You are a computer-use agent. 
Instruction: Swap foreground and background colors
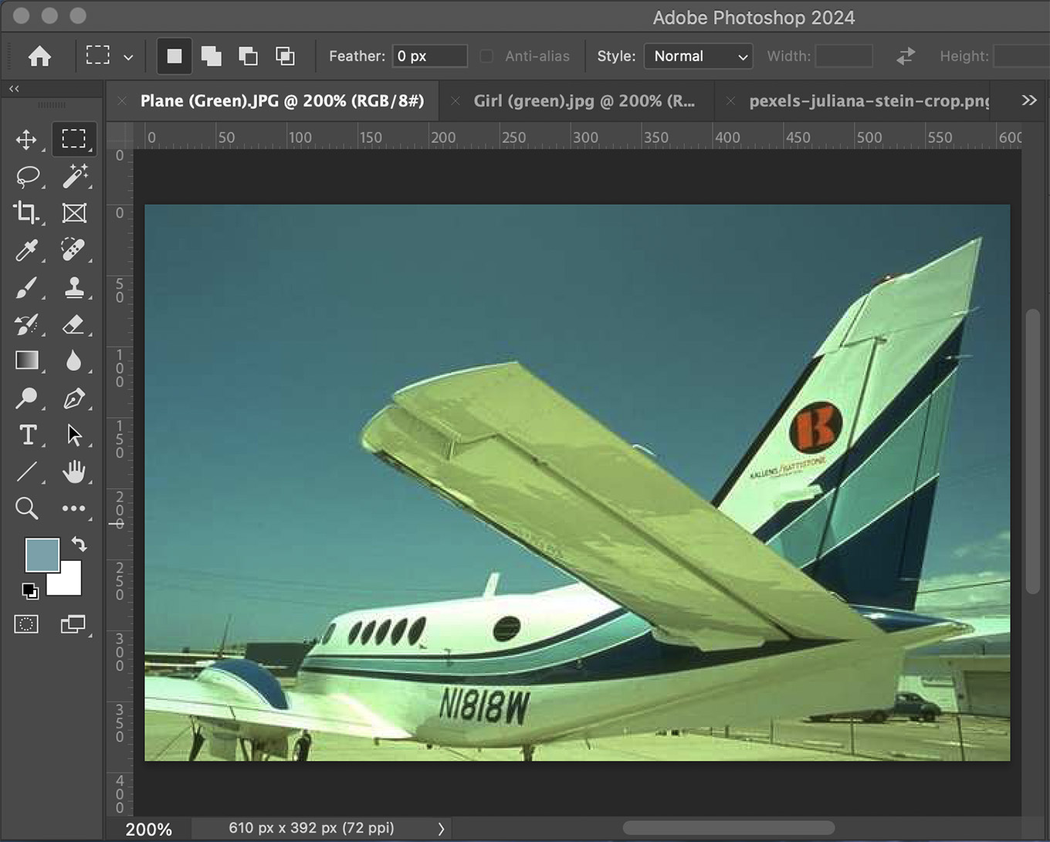(x=79, y=544)
